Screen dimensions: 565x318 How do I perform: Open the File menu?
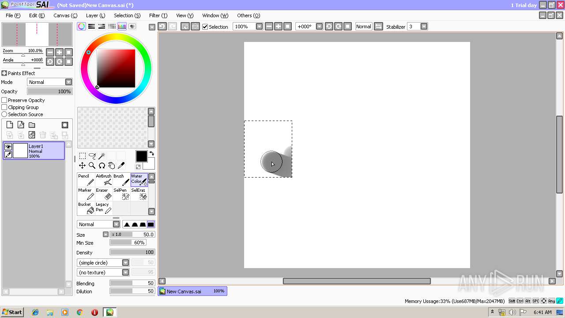pyautogui.click(x=13, y=15)
